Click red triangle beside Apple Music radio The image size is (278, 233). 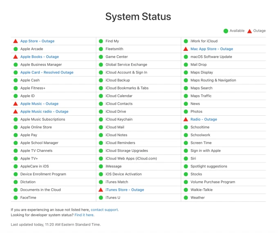coord(16,112)
